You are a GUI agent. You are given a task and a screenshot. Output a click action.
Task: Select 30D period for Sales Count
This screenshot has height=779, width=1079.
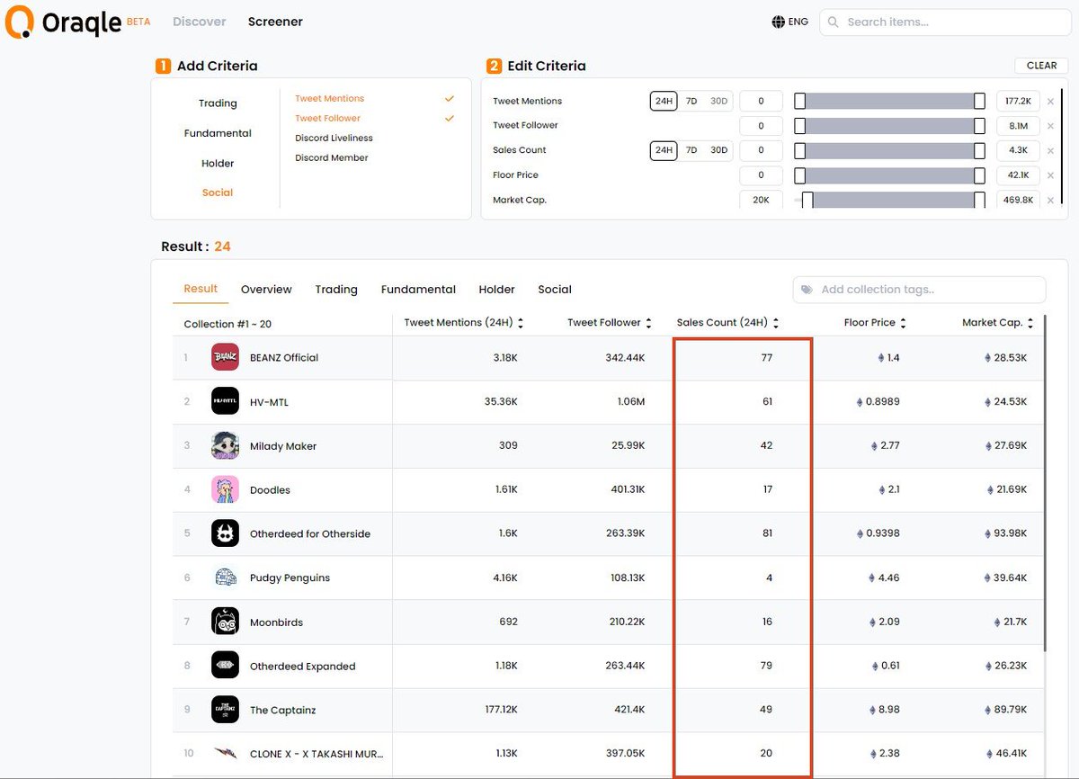click(718, 150)
